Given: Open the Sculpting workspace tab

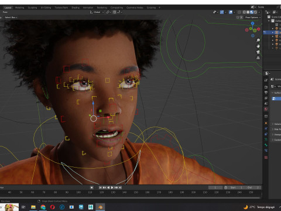Looking at the screenshot, I should 32,8.
